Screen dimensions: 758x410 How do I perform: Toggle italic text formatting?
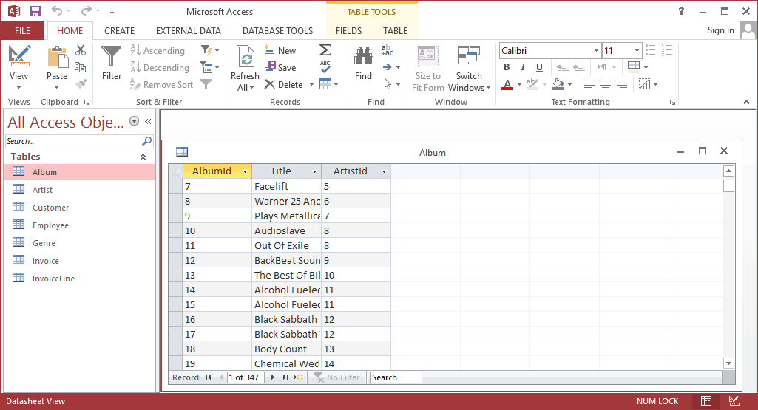click(523, 67)
